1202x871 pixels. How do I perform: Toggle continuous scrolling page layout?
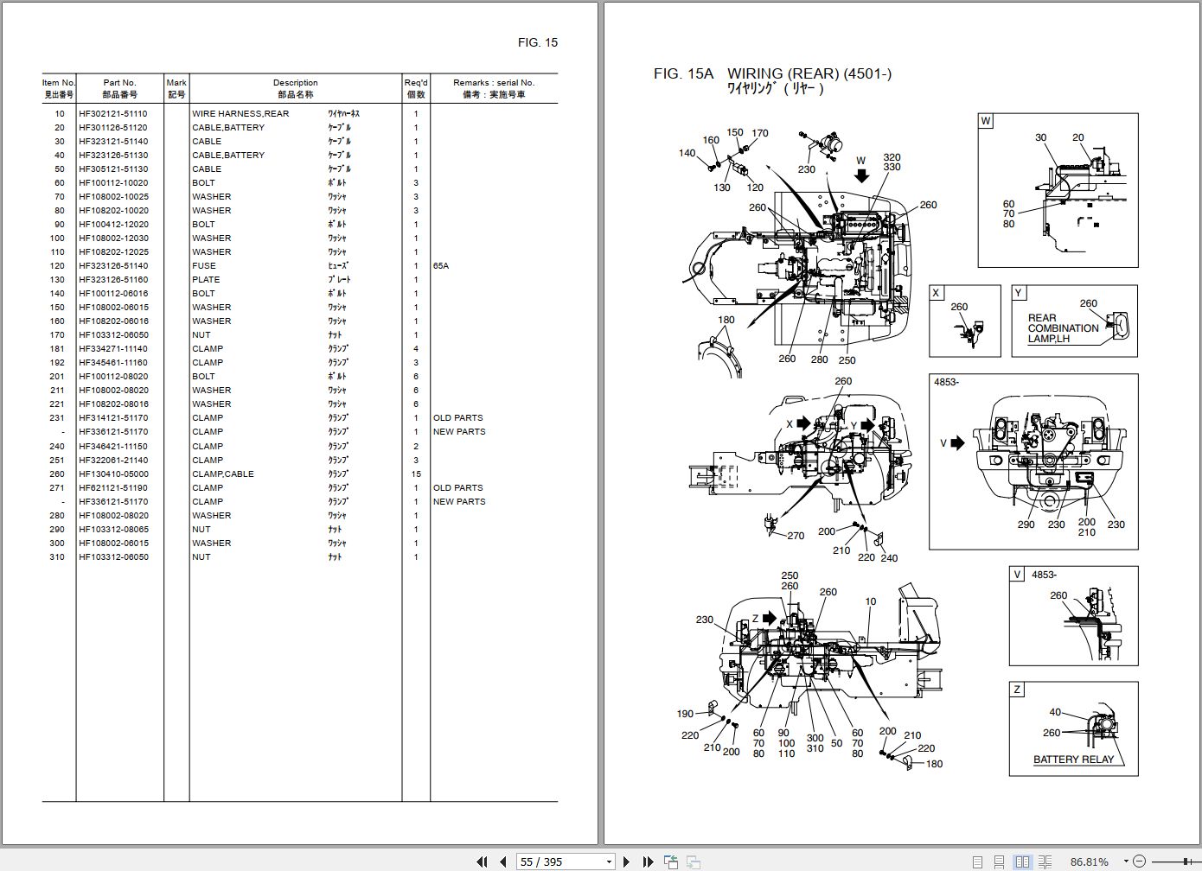[1000, 861]
